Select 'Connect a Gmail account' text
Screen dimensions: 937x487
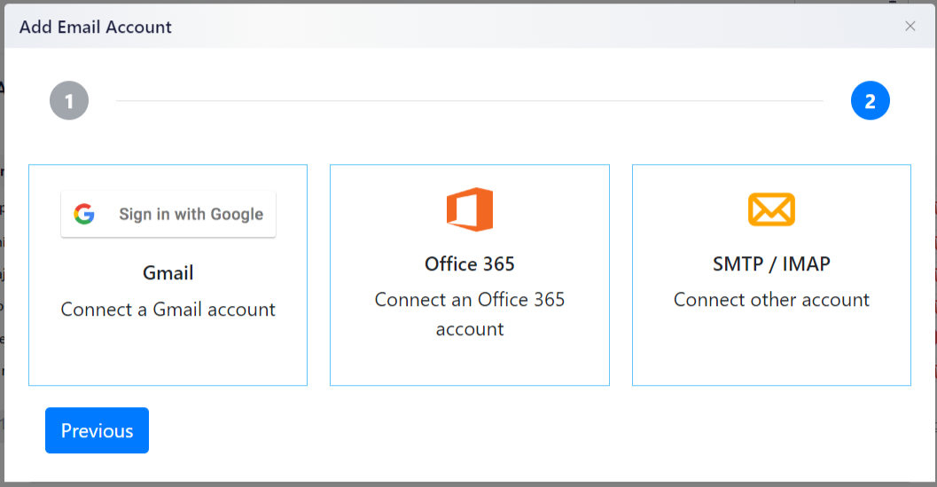(x=168, y=310)
